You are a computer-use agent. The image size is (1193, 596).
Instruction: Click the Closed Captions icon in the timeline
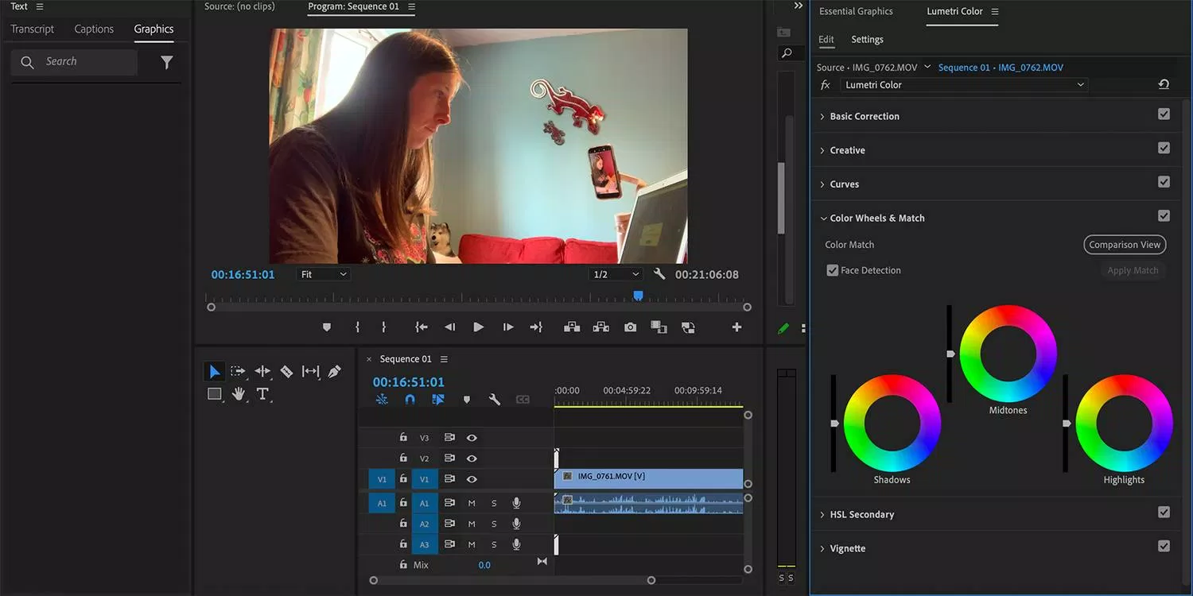tap(523, 400)
